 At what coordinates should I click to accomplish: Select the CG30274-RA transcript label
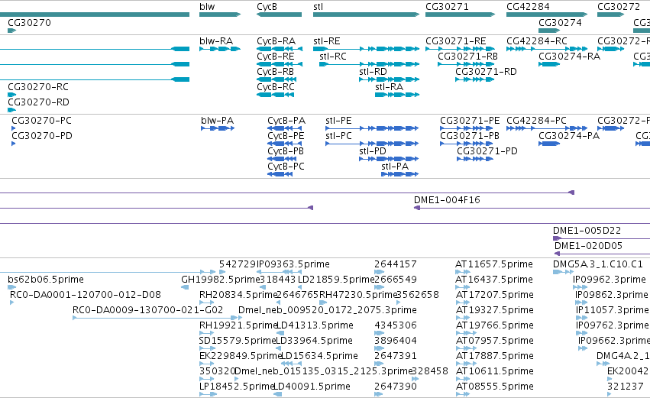coord(570,57)
